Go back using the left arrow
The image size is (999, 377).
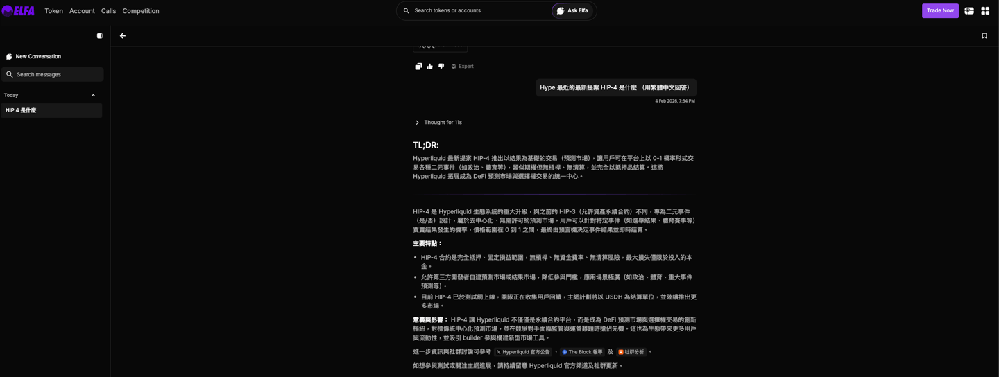tap(123, 36)
